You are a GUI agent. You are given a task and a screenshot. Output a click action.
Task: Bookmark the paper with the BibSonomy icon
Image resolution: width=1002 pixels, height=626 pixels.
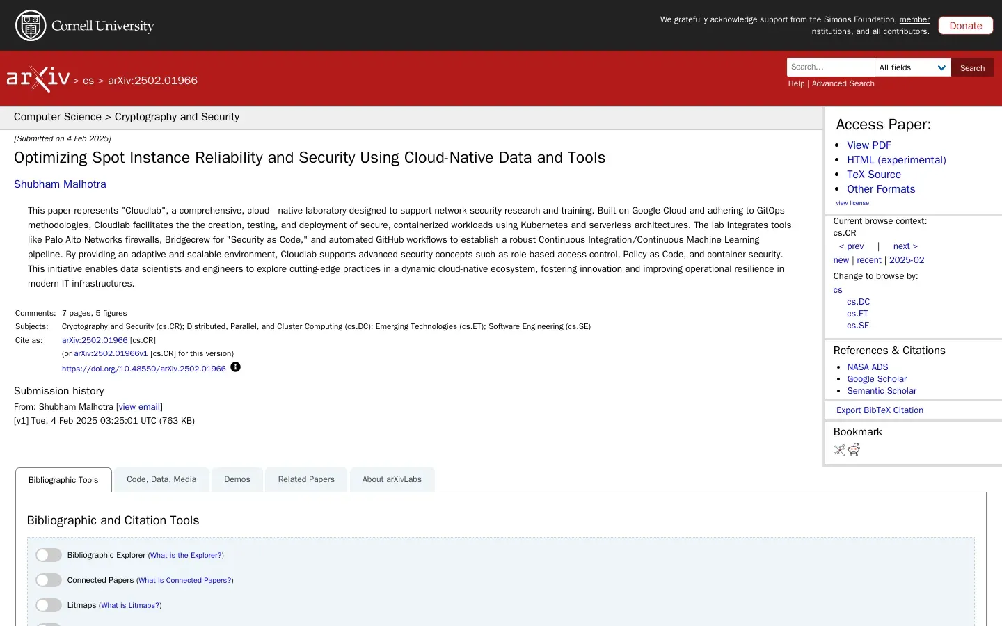pos(839,450)
